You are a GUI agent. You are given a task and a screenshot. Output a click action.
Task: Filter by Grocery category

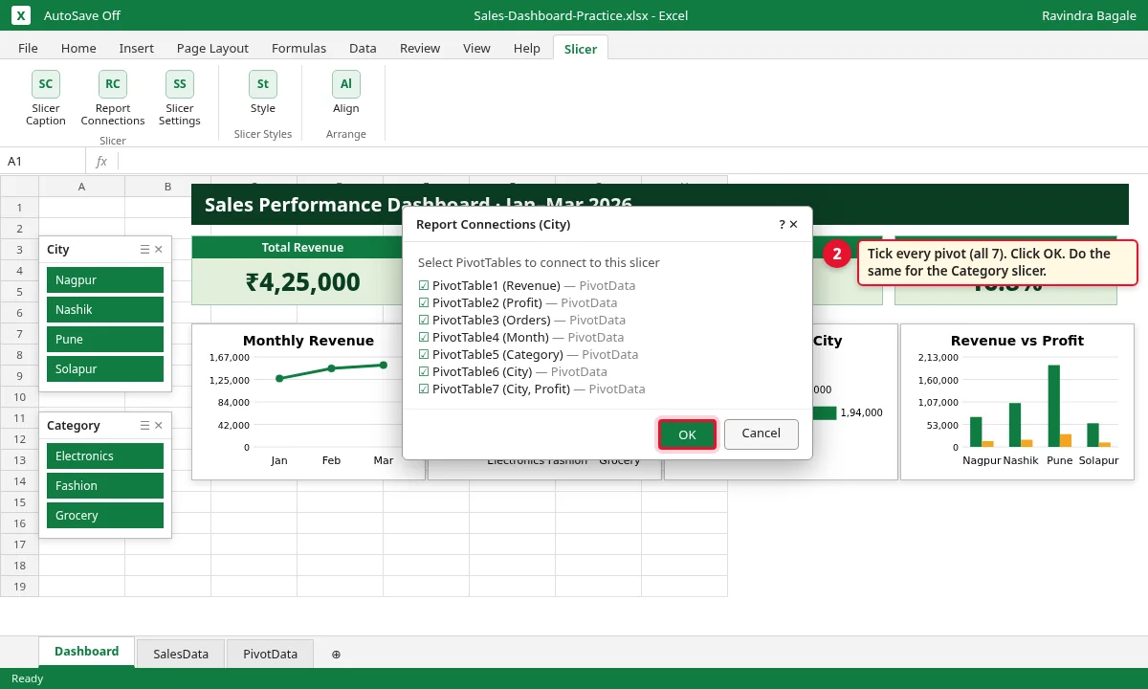(105, 516)
